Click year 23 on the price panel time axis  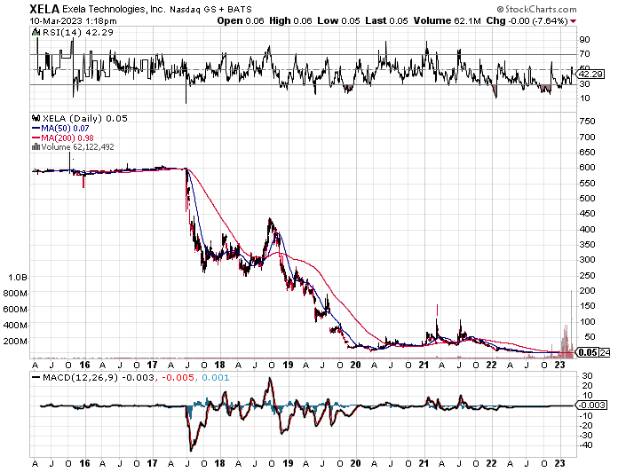click(x=559, y=365)
